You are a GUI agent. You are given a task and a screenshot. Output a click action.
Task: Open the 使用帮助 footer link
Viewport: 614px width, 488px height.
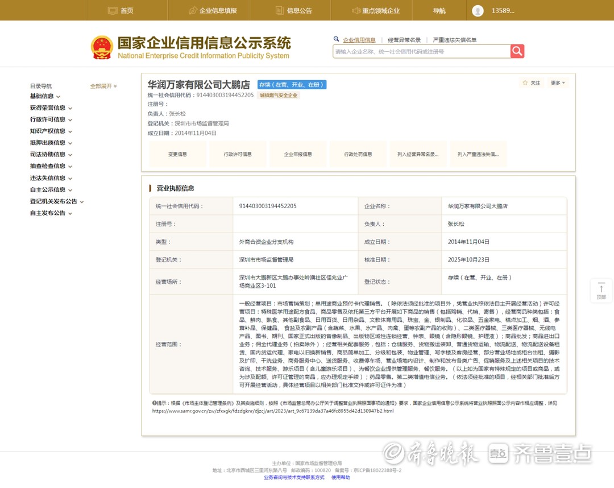coord(341,477)
